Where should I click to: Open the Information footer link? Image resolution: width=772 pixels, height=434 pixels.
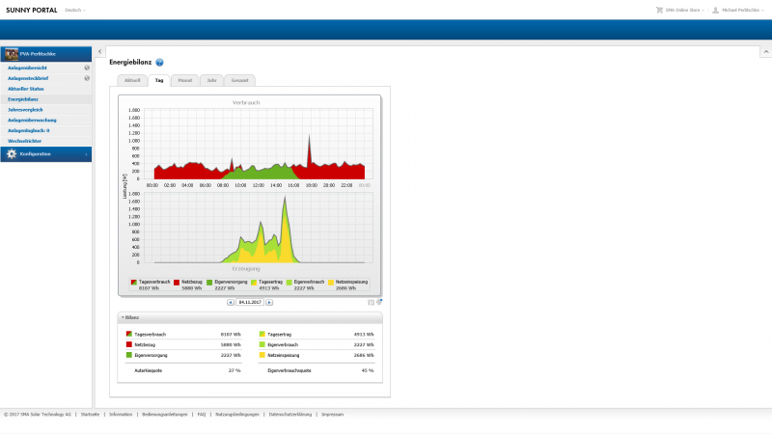(x=121, y=415)
